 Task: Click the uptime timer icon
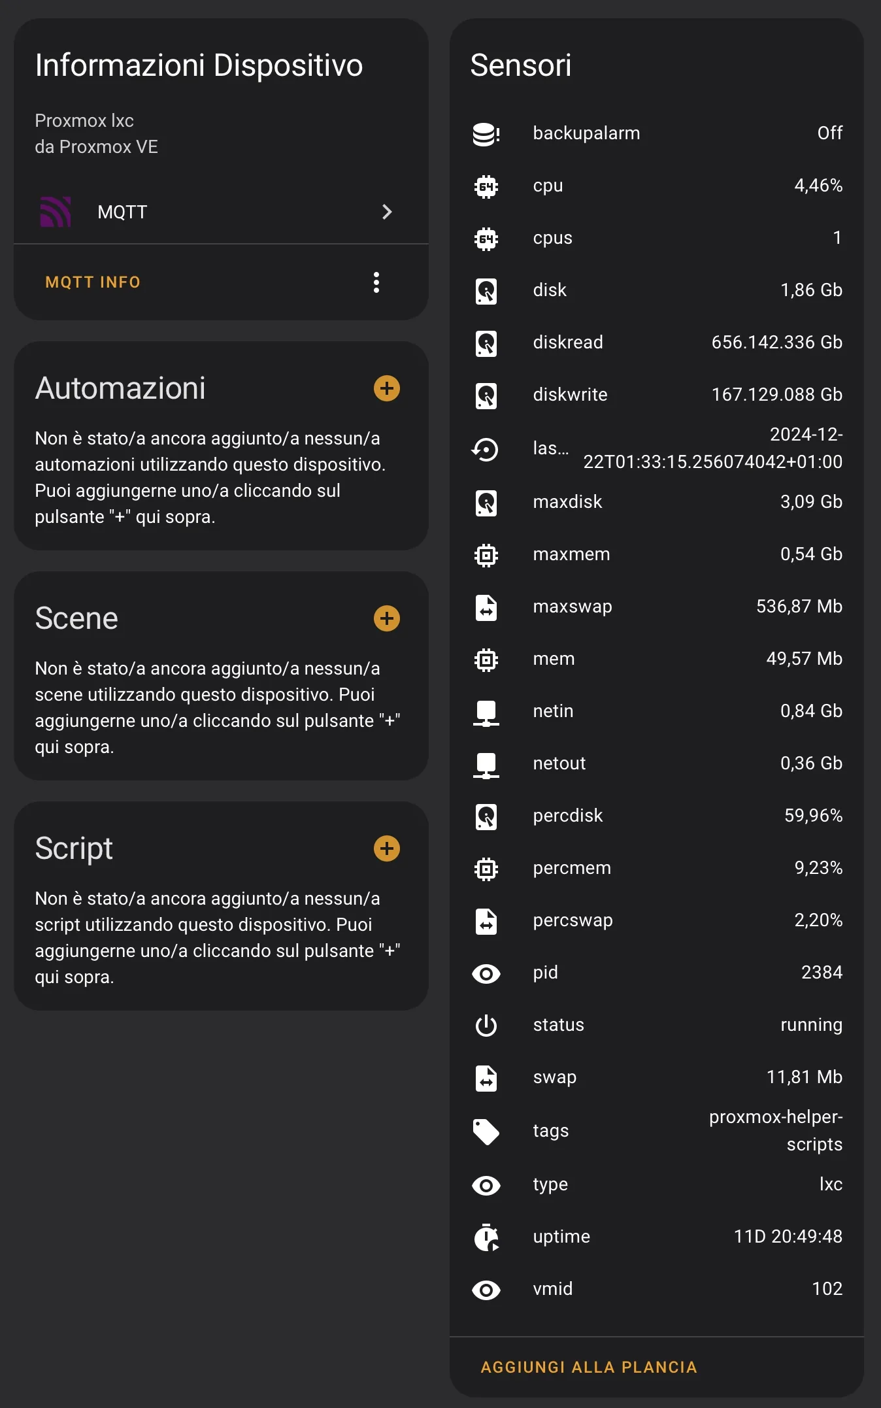(486, 1237)
